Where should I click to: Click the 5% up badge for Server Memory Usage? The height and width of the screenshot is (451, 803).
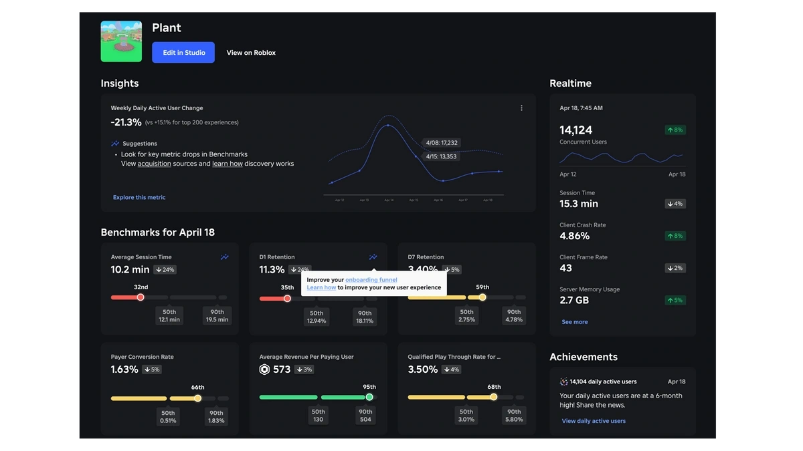tap(675, 301)
